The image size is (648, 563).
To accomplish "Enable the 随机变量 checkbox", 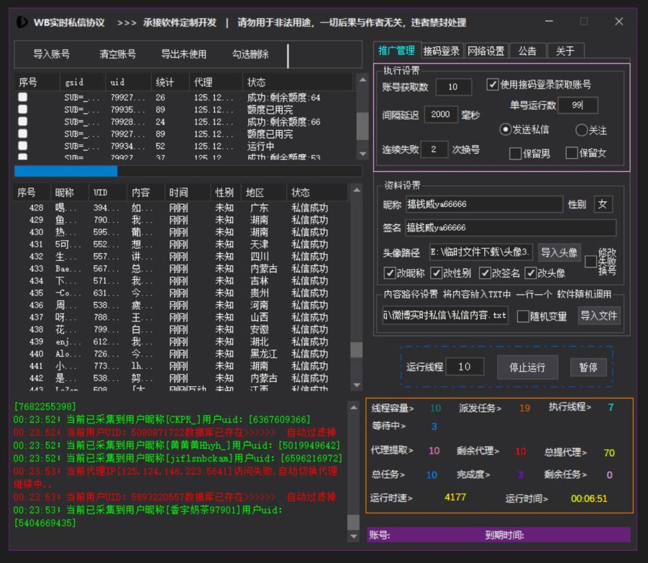I will [x=522, y=317].
